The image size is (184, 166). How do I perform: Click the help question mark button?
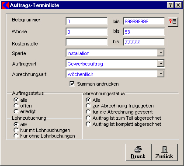[x=170, y=5]
